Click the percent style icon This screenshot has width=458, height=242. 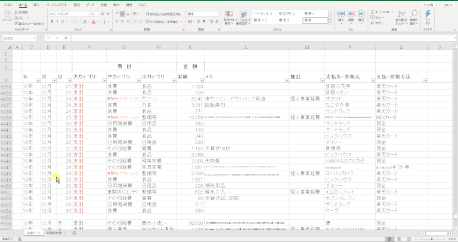[x=199, y=21]
